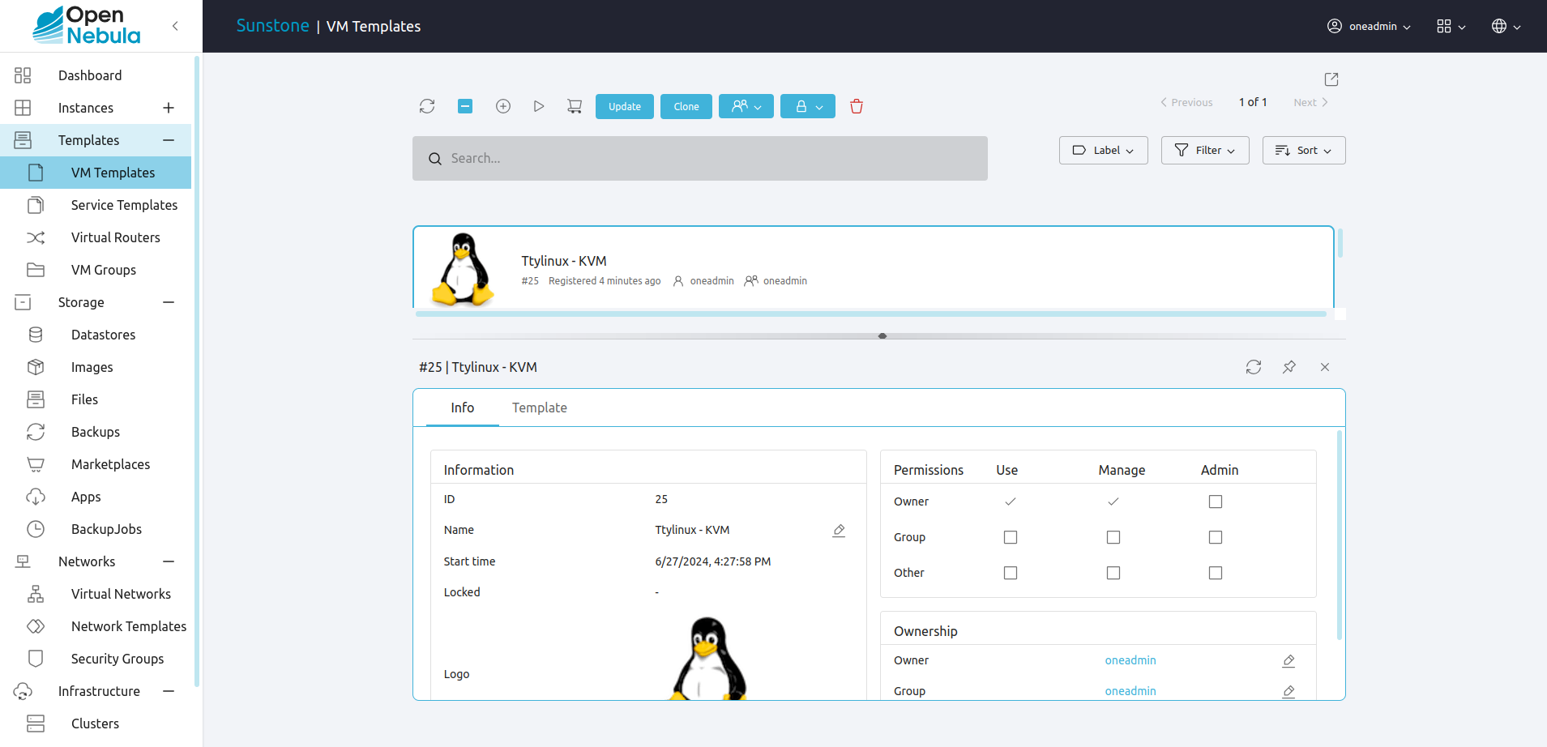Open details in new window icon

[x=1331, y=79]
